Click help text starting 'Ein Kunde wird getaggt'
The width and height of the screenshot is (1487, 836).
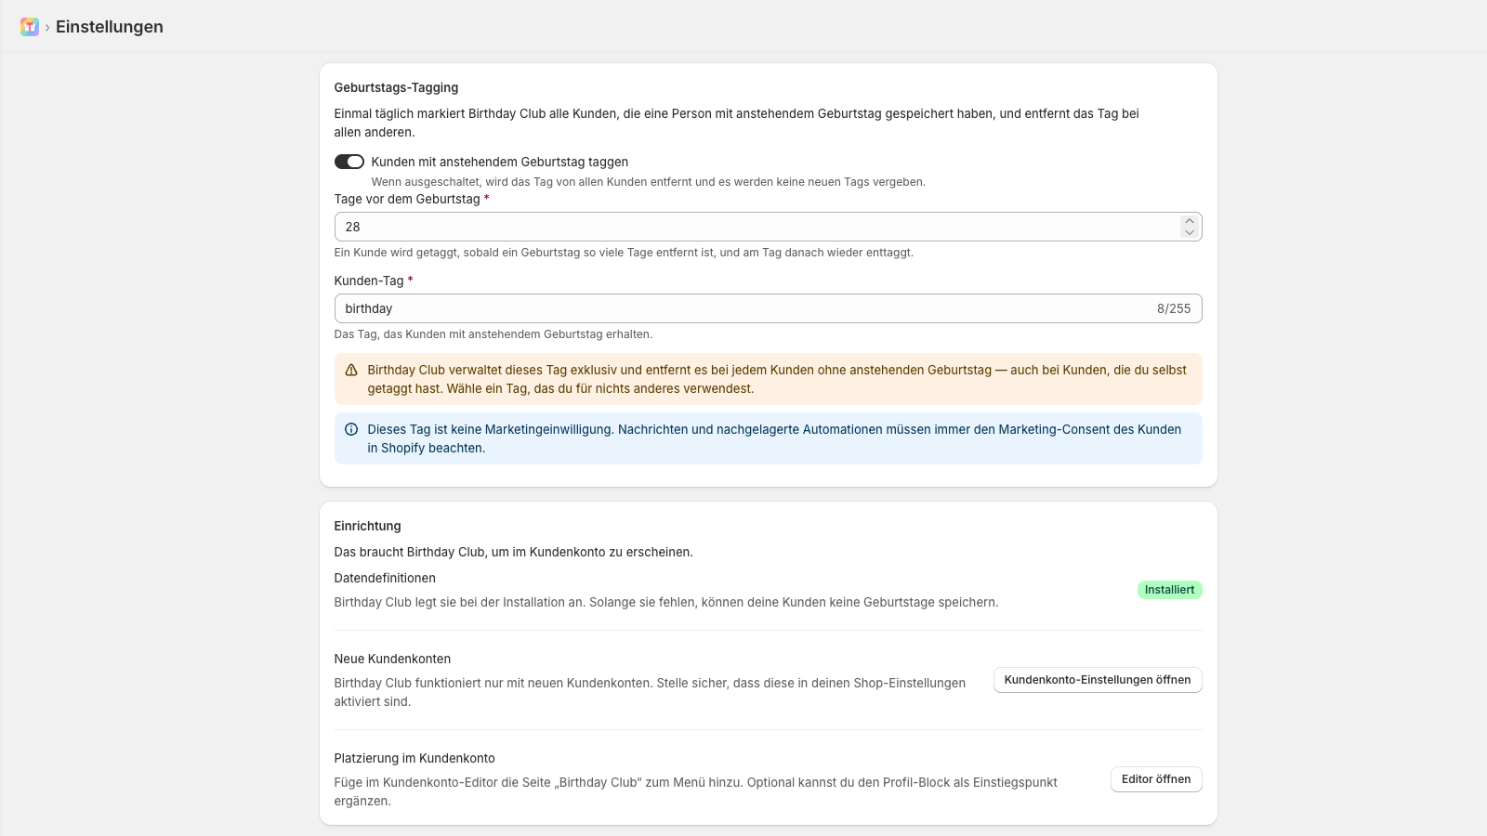tap(624, 253)
